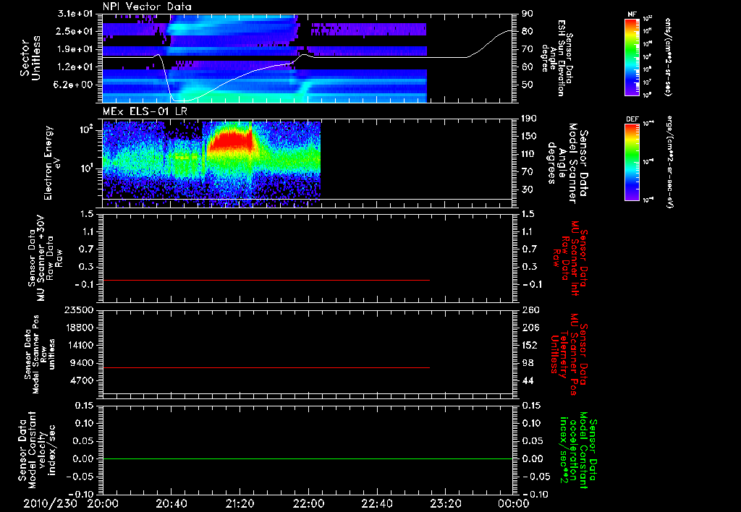
Task: Click the red high-flux region in ELS spectrogram
Action: [231, 141]
